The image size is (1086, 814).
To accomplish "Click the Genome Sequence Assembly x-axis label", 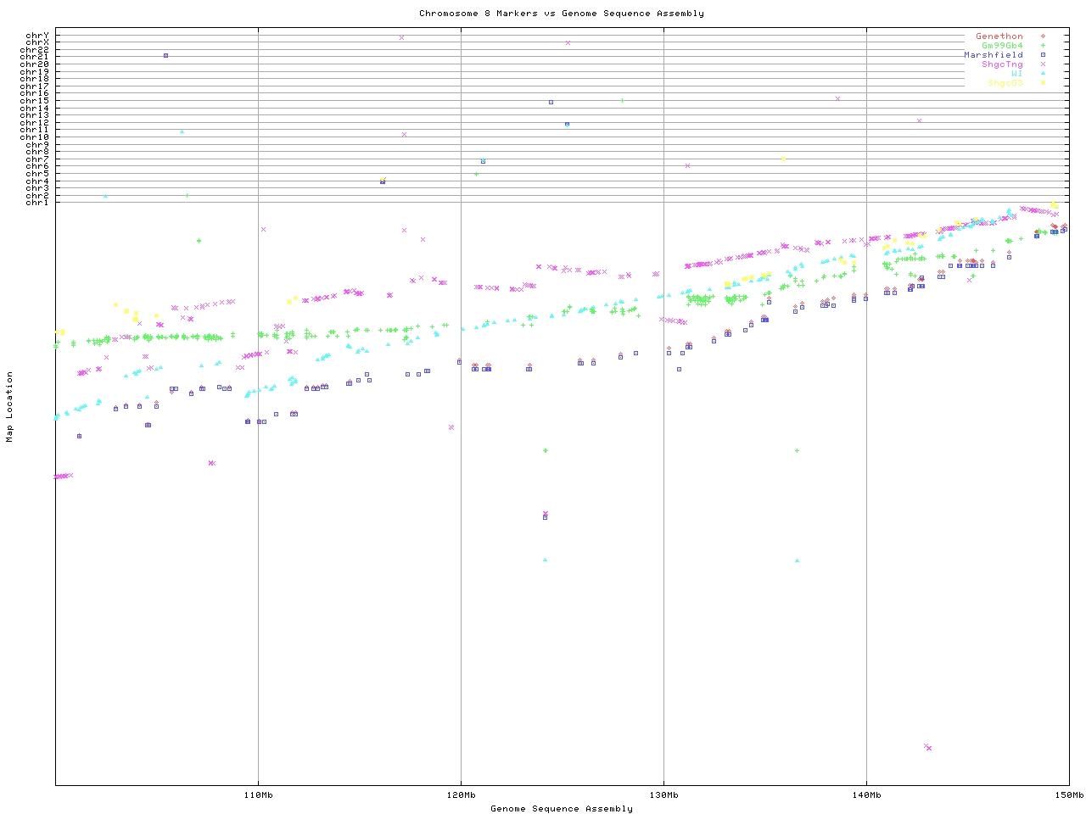I will click(x=561, y=809).
